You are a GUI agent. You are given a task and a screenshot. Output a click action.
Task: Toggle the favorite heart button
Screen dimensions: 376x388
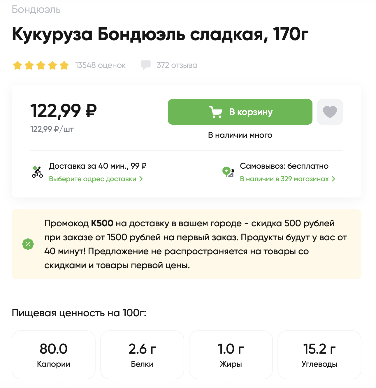pyautogui.click(x=330, y=112)
